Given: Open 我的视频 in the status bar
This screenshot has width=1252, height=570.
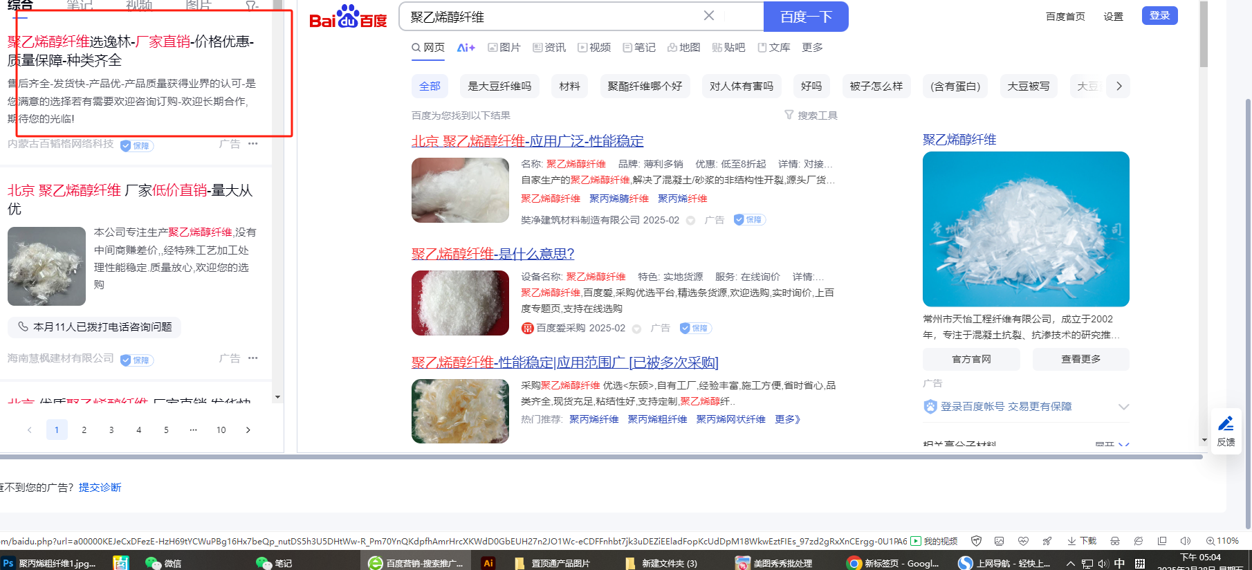Looking at the screenshot, I should click(934, 541).
